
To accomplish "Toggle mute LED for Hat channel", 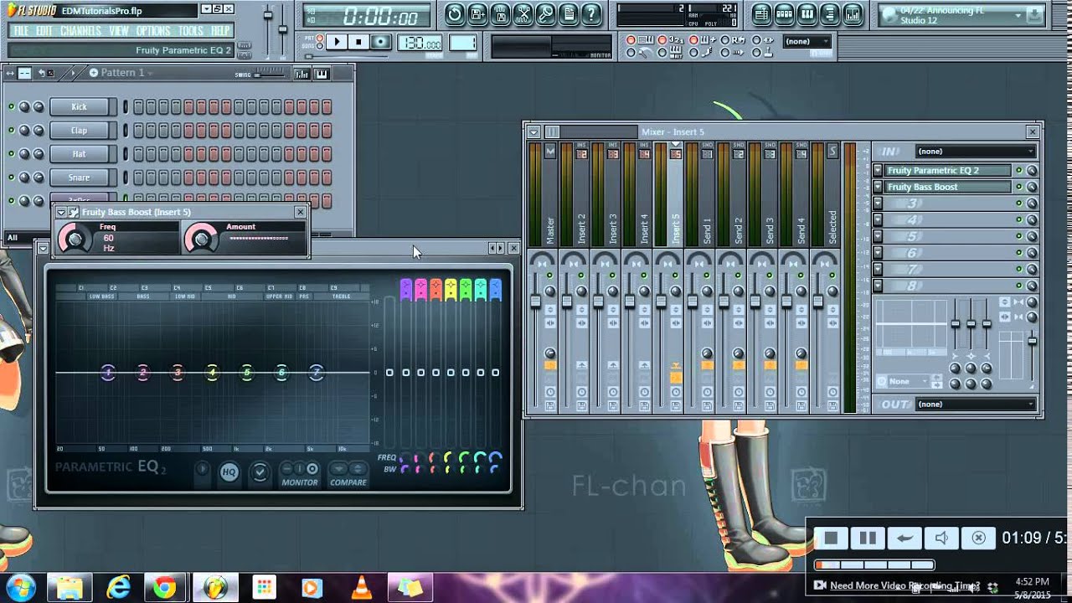I will coord(11,154).
